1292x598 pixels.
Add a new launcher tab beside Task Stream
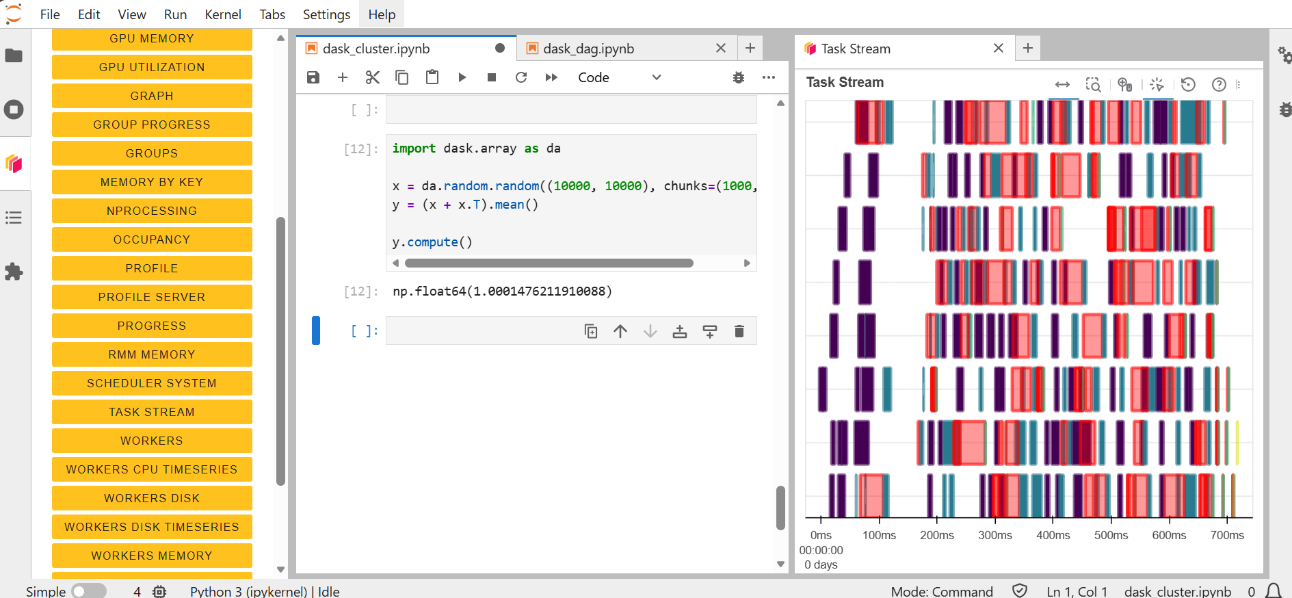click(1027, 48)
